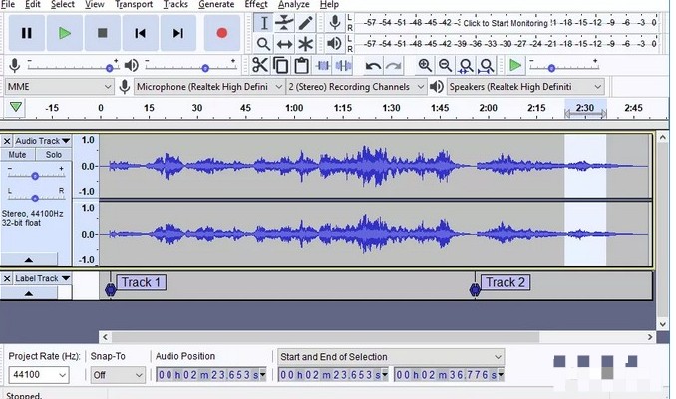Screen dimensions: 676x399
Task: Click the playback volume slider handle
Action: pos(205,68)
